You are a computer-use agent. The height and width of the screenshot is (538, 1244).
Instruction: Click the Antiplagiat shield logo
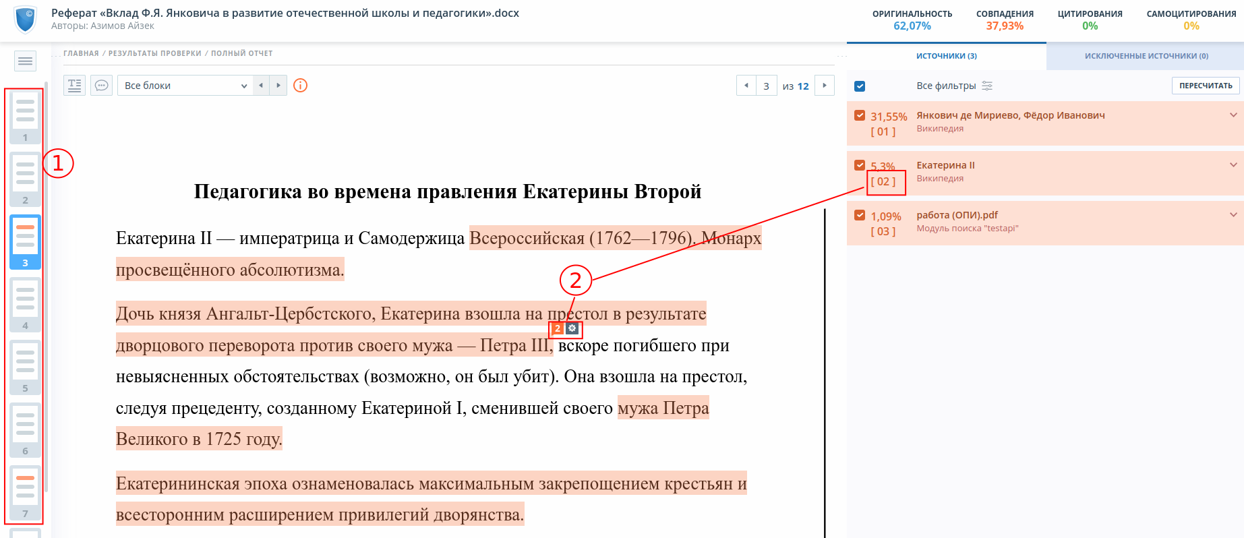pyautogui.click(x=26, y=20)
